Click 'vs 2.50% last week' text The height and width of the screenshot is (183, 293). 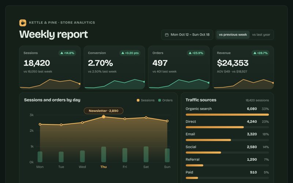pyautogui.click(x=102, y=71)
